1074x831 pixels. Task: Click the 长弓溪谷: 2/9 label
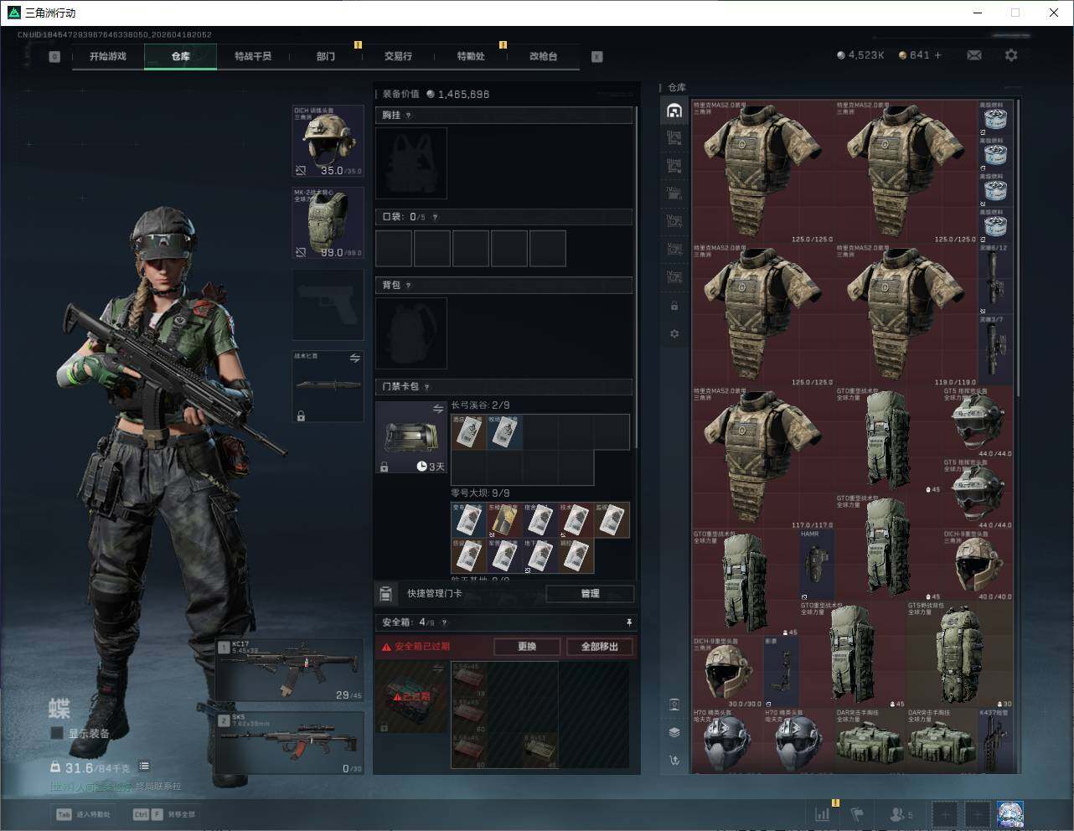(x=480, y=405)
